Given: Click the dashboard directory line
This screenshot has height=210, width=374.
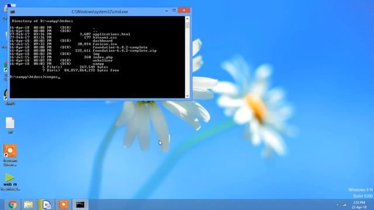Looking at the screenshot, I should [x=61, y=41].
